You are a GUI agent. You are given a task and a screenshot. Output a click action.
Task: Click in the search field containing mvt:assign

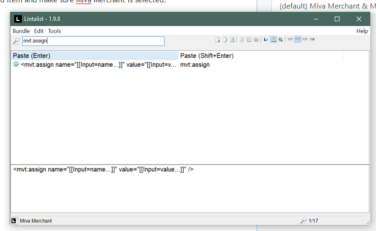tap(93, 41)
